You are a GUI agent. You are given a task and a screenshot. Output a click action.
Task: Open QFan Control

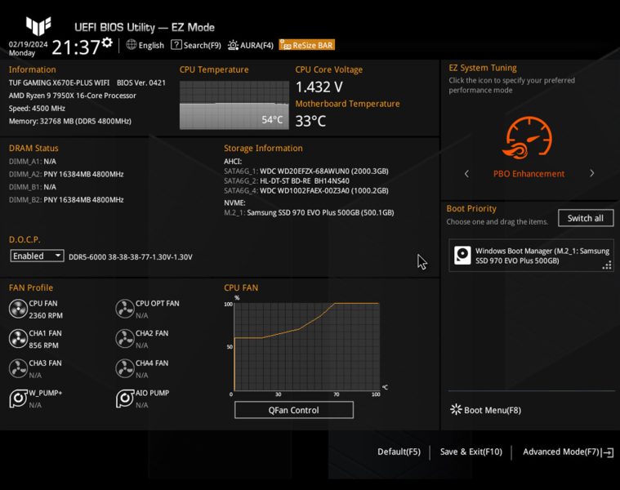[294, 410]
